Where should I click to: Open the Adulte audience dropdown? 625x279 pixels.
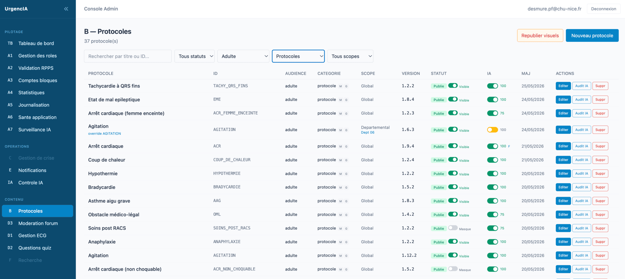pyautogui.click(x=244, y=56)
